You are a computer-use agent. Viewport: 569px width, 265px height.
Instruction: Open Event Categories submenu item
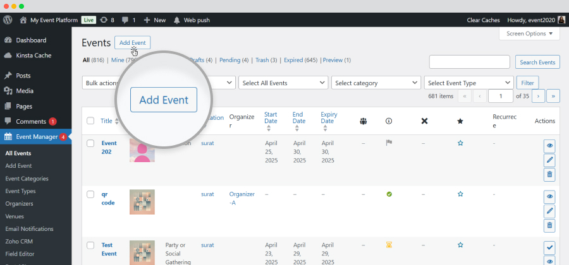(x=27, y=179)
